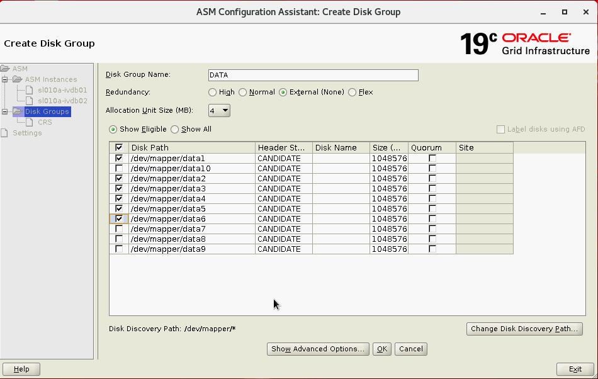
Task: Choose the Show All disks option
Action: (x=175, y=130)
